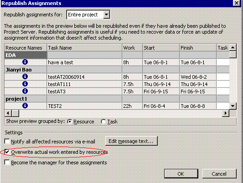Viewport: 243px width, 183px height.
Task: Uncheck Overwrite actual work entered by resources
Action: coord(7,152)
